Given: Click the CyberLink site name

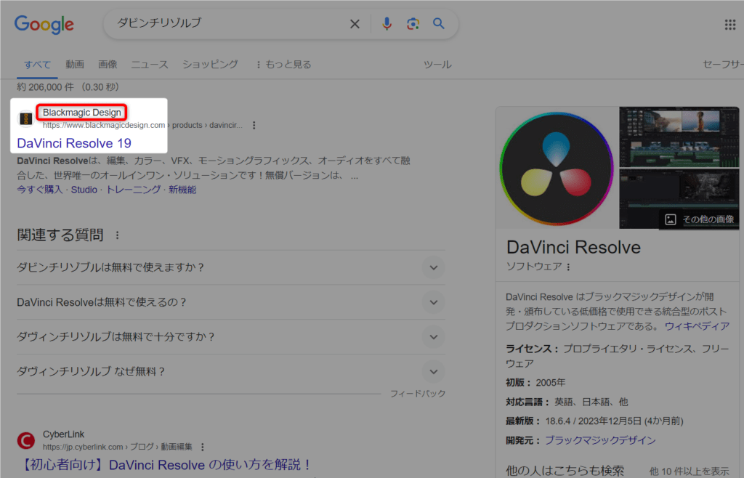Looking at the screenshot, I should (x=64, y=434).
